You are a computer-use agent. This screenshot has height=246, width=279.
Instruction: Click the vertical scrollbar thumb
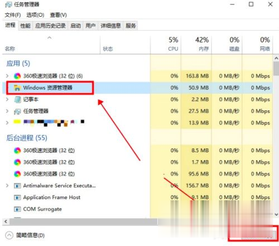point(276,69)
